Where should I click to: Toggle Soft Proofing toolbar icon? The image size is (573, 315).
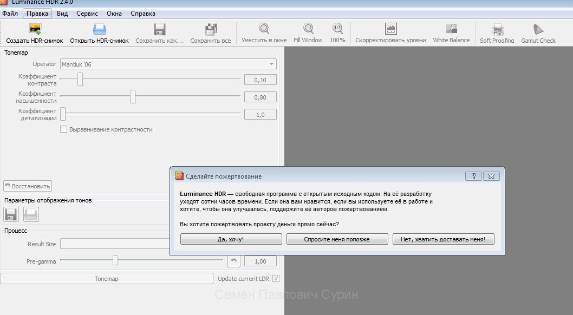[497, 29]
